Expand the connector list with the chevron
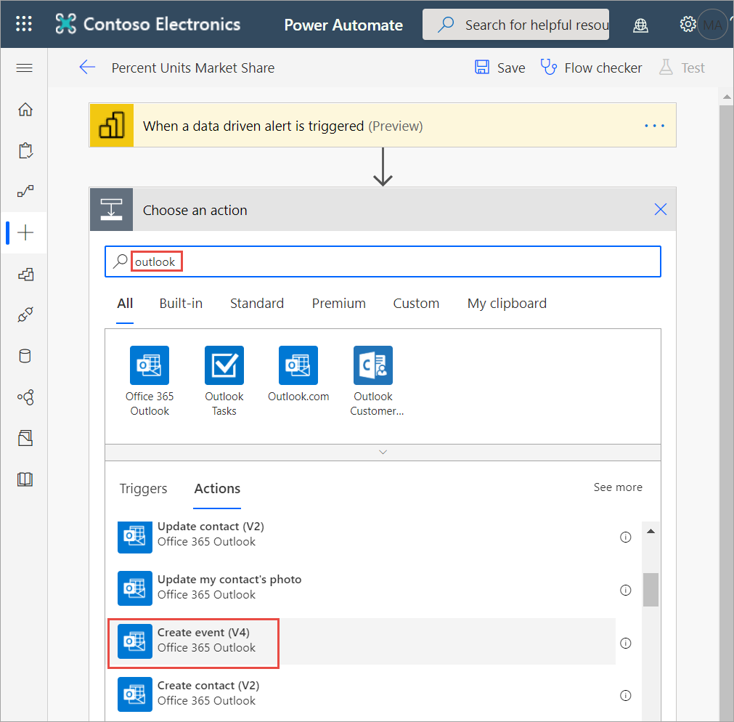The image size is (734, 722). (383, 451)
